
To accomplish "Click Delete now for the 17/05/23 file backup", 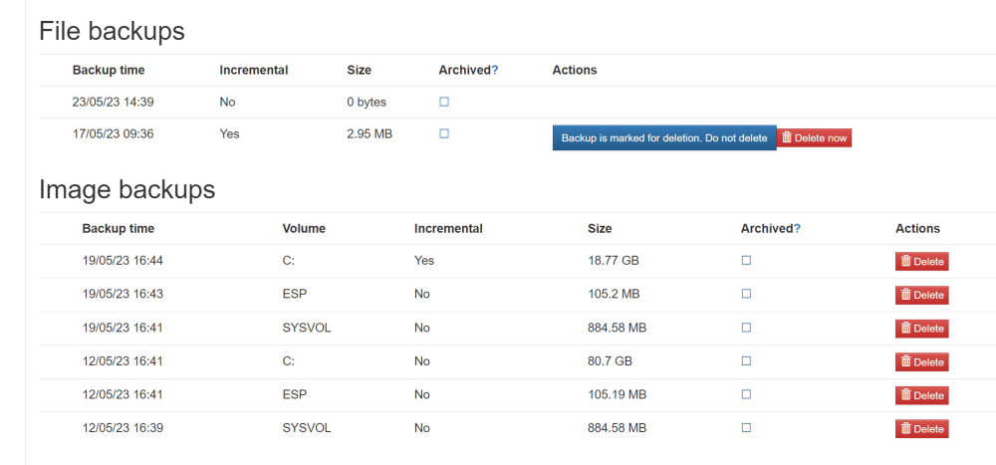I will (814, 137).
